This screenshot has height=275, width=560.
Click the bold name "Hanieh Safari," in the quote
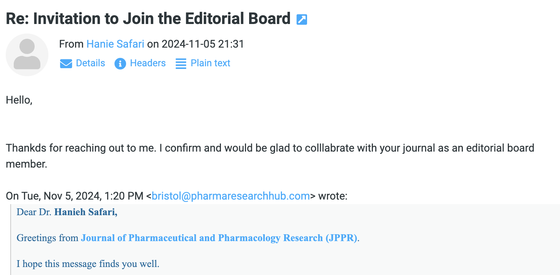tap(86, 212)
